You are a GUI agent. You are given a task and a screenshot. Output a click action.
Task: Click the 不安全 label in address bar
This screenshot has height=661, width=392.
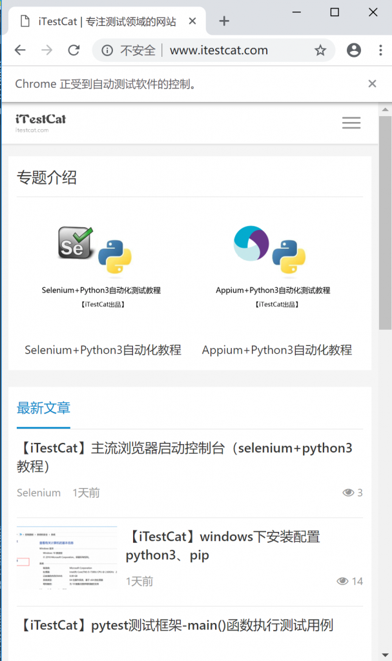coord(138,50)
